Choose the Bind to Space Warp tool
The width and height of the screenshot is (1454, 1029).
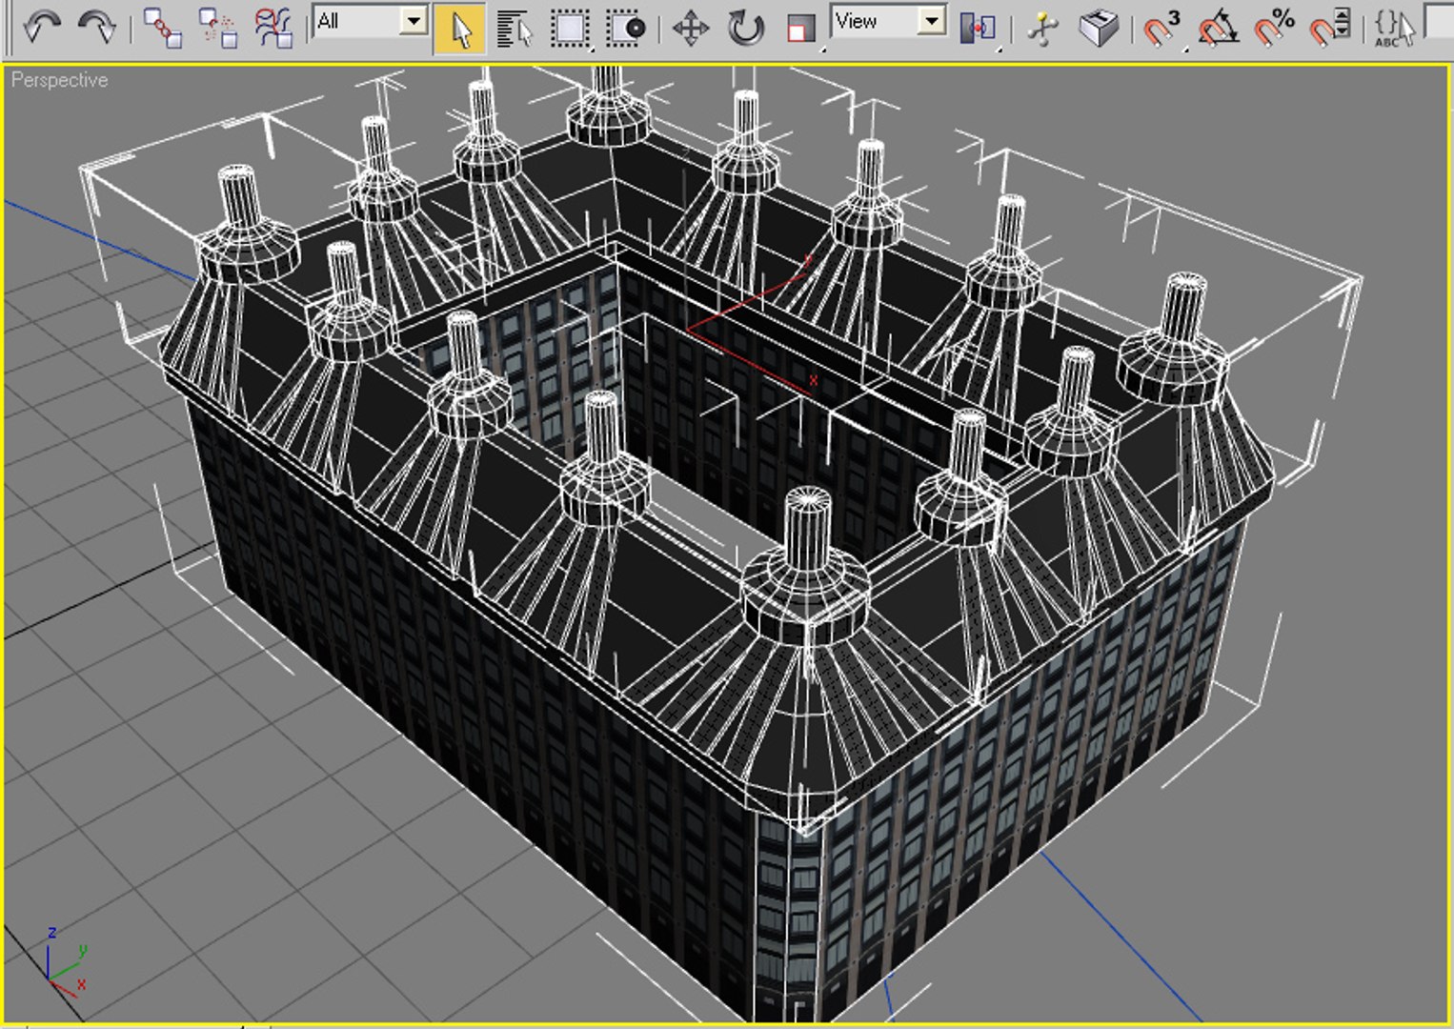273,27
